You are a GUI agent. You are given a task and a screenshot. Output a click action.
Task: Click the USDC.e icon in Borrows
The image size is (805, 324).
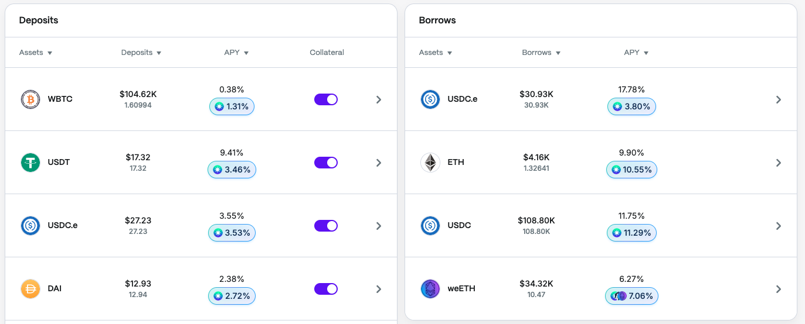coord(430,99)
